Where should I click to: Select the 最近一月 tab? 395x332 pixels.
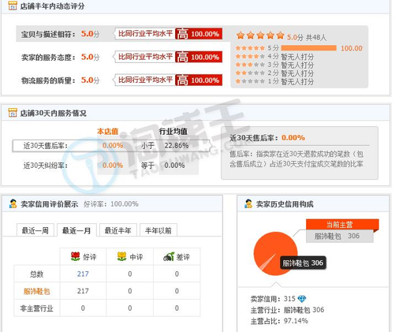[x=76, y=230]
